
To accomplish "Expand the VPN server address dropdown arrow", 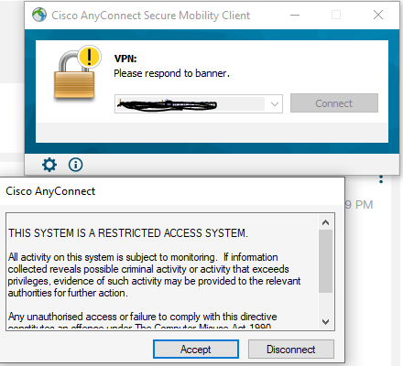I will pyautogui.click(x=275, y=104).
